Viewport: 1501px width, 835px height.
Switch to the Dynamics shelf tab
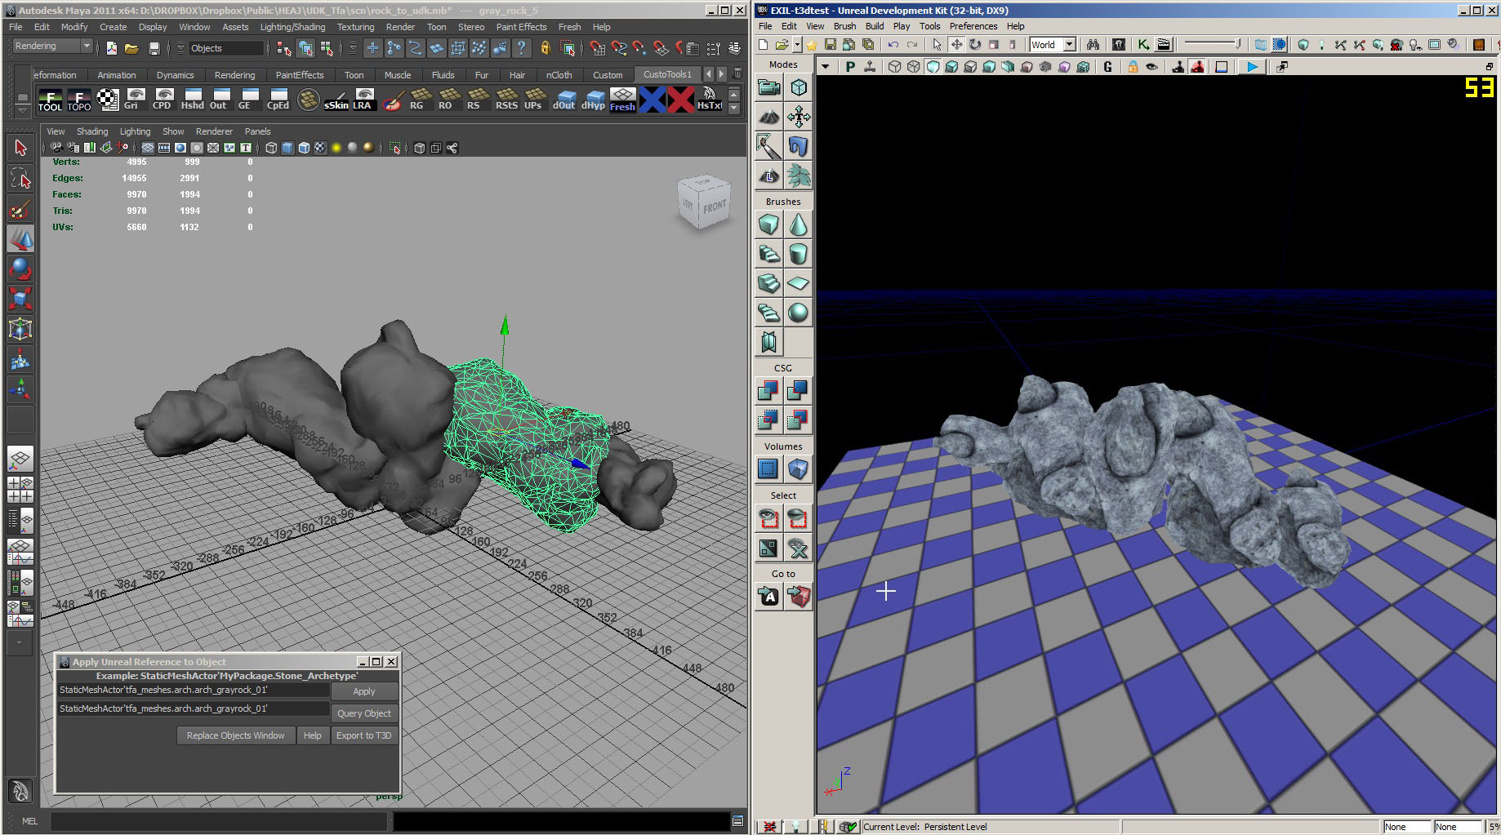tap(175, 75)
